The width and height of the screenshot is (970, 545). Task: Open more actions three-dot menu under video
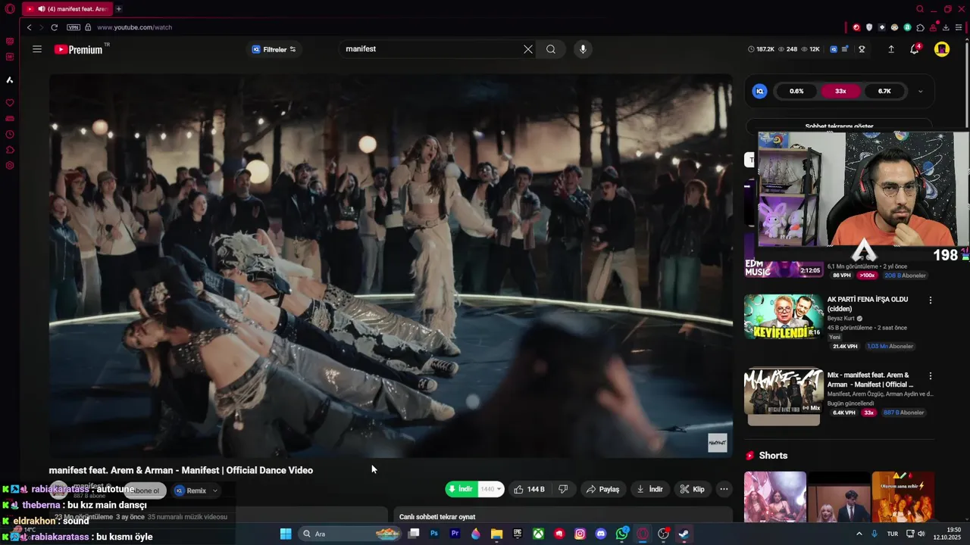click(724, 489)
